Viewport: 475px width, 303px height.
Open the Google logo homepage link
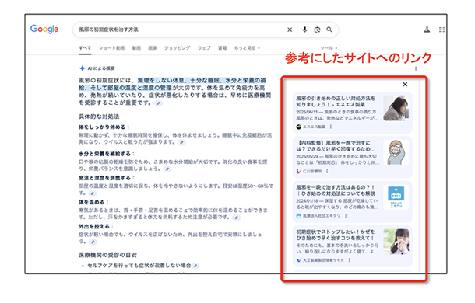[44, 29]
